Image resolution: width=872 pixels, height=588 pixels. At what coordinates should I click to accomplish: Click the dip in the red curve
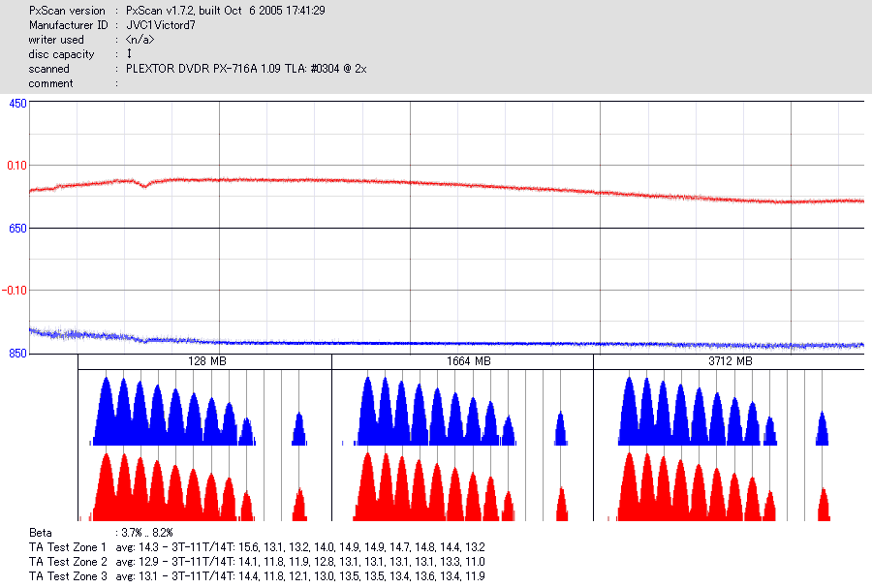click(x=144, y=186)
